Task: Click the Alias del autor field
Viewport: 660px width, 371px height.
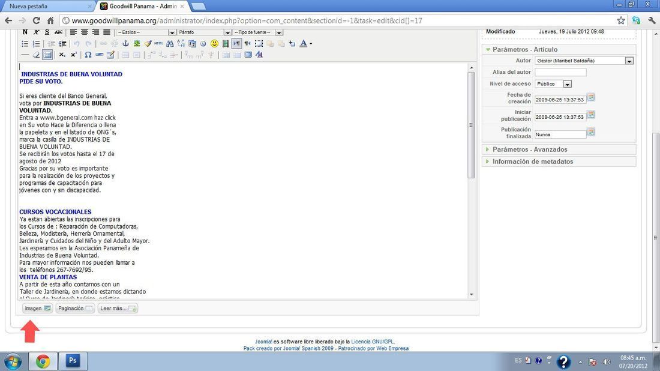Action: [560, 72]
